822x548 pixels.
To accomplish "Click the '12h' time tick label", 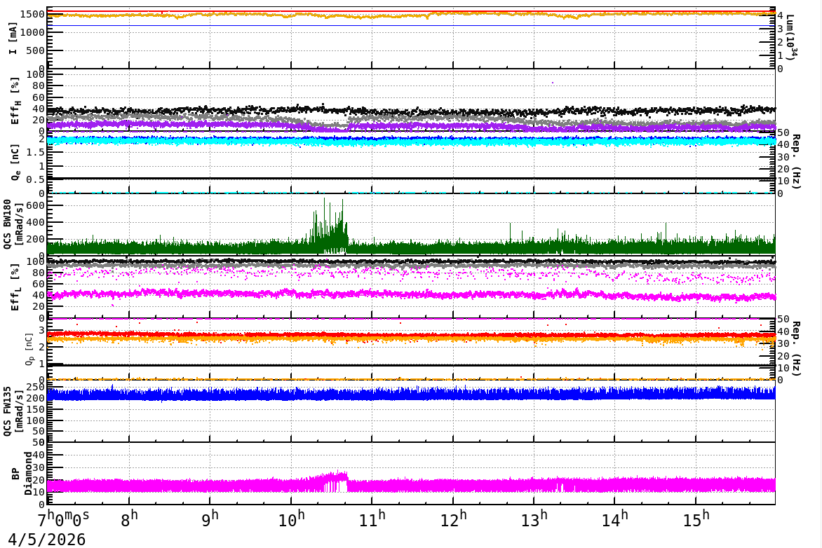I will click(x=453, y=519).
